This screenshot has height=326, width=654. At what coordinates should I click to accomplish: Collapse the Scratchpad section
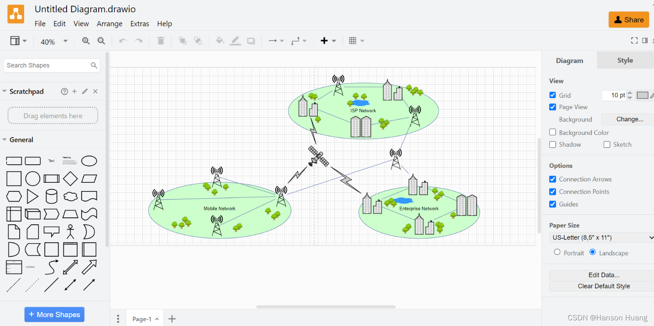4,91
